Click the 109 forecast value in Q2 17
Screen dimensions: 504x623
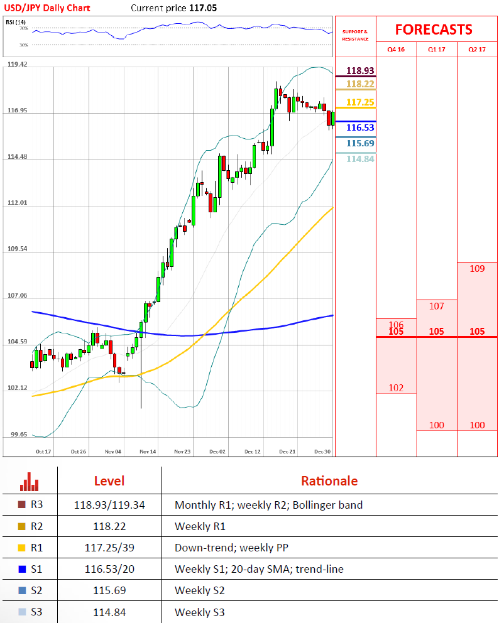[x=477, y=269]
